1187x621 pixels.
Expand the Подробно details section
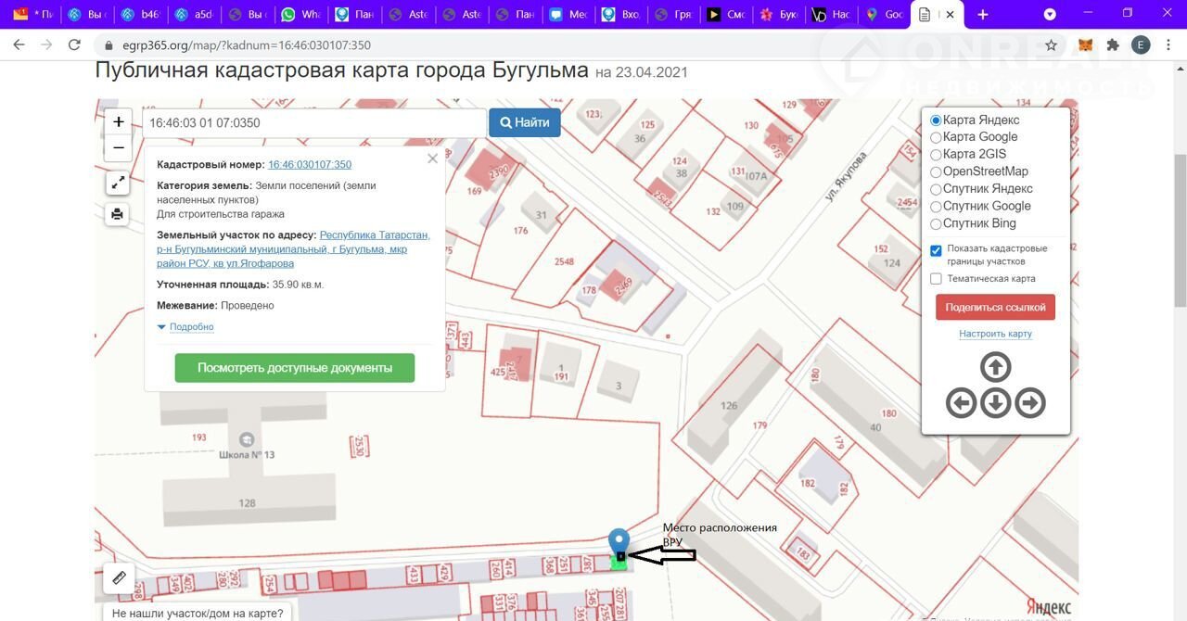191,327
